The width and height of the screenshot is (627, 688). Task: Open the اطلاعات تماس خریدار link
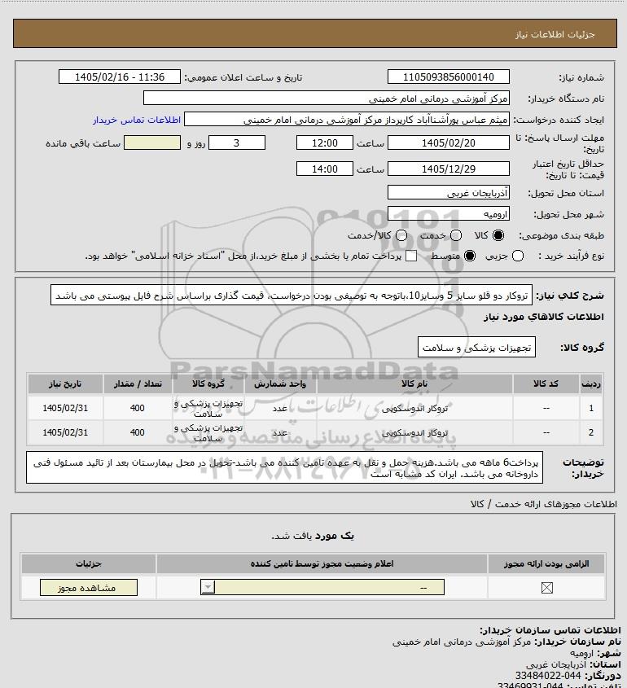pos(137,120)
